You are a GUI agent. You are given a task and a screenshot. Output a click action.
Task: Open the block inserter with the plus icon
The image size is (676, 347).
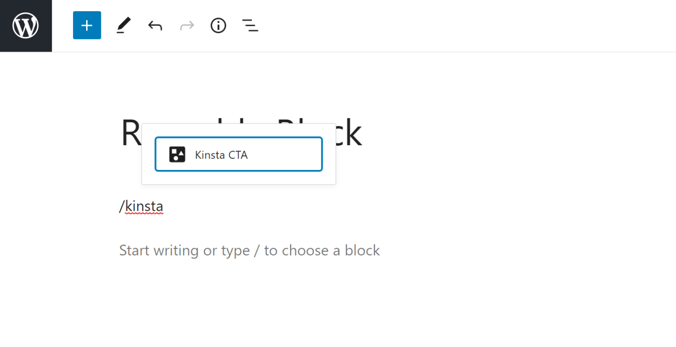pos(87,25)
